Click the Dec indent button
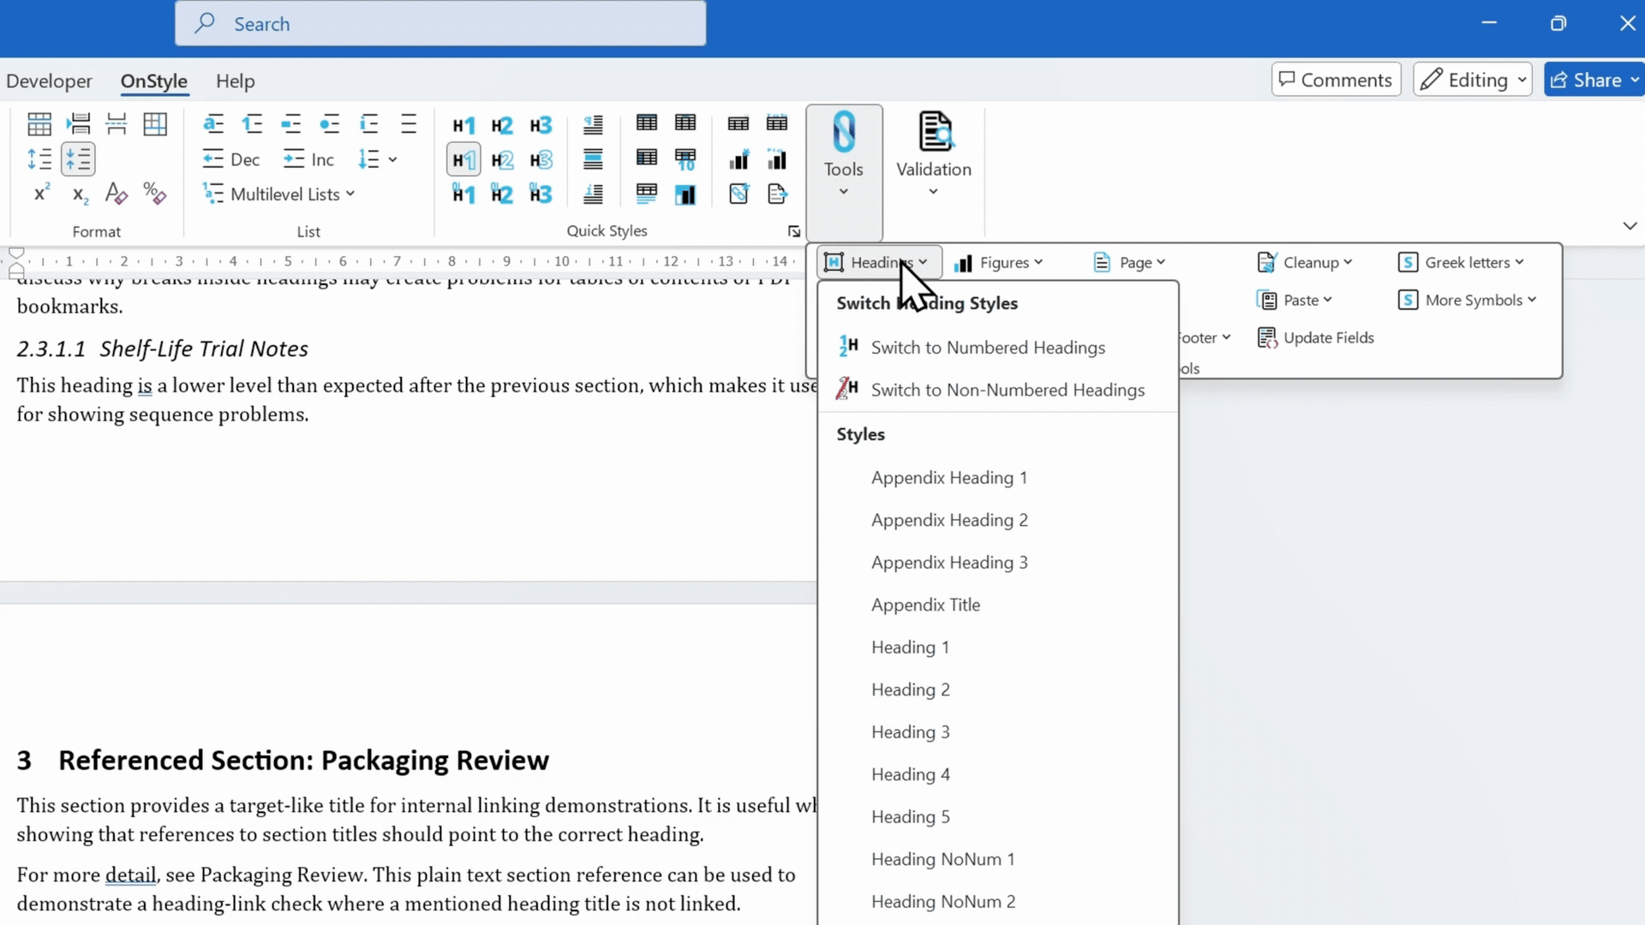This screenshot has height=925, width=1645. tap(231, 159)
